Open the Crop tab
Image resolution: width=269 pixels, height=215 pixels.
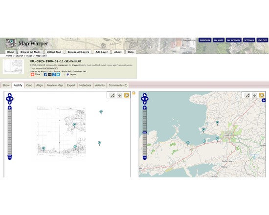click(29, 85)
